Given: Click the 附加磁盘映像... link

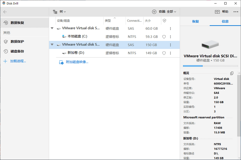Looking at the screenshot, I should (77, 62).
